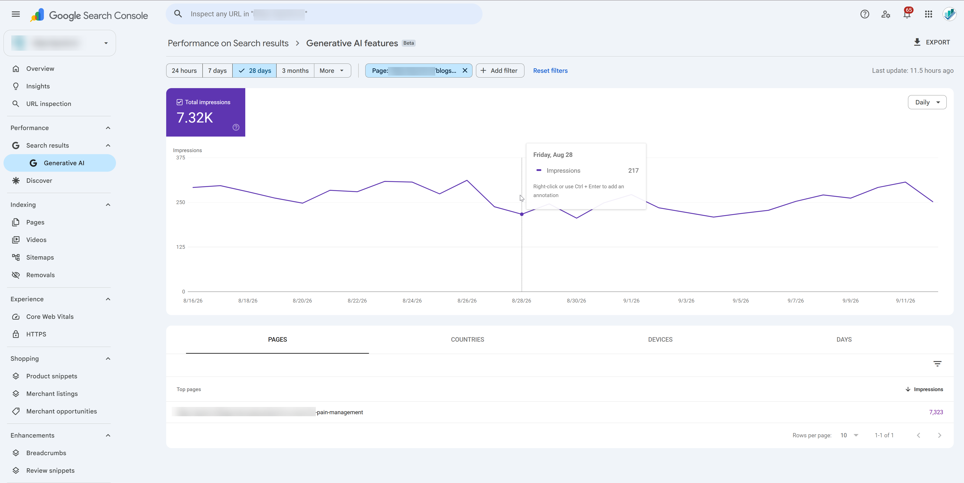Open the property selector dropdown

(60, 43)
